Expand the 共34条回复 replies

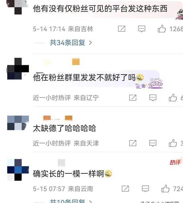pos(67,43)
